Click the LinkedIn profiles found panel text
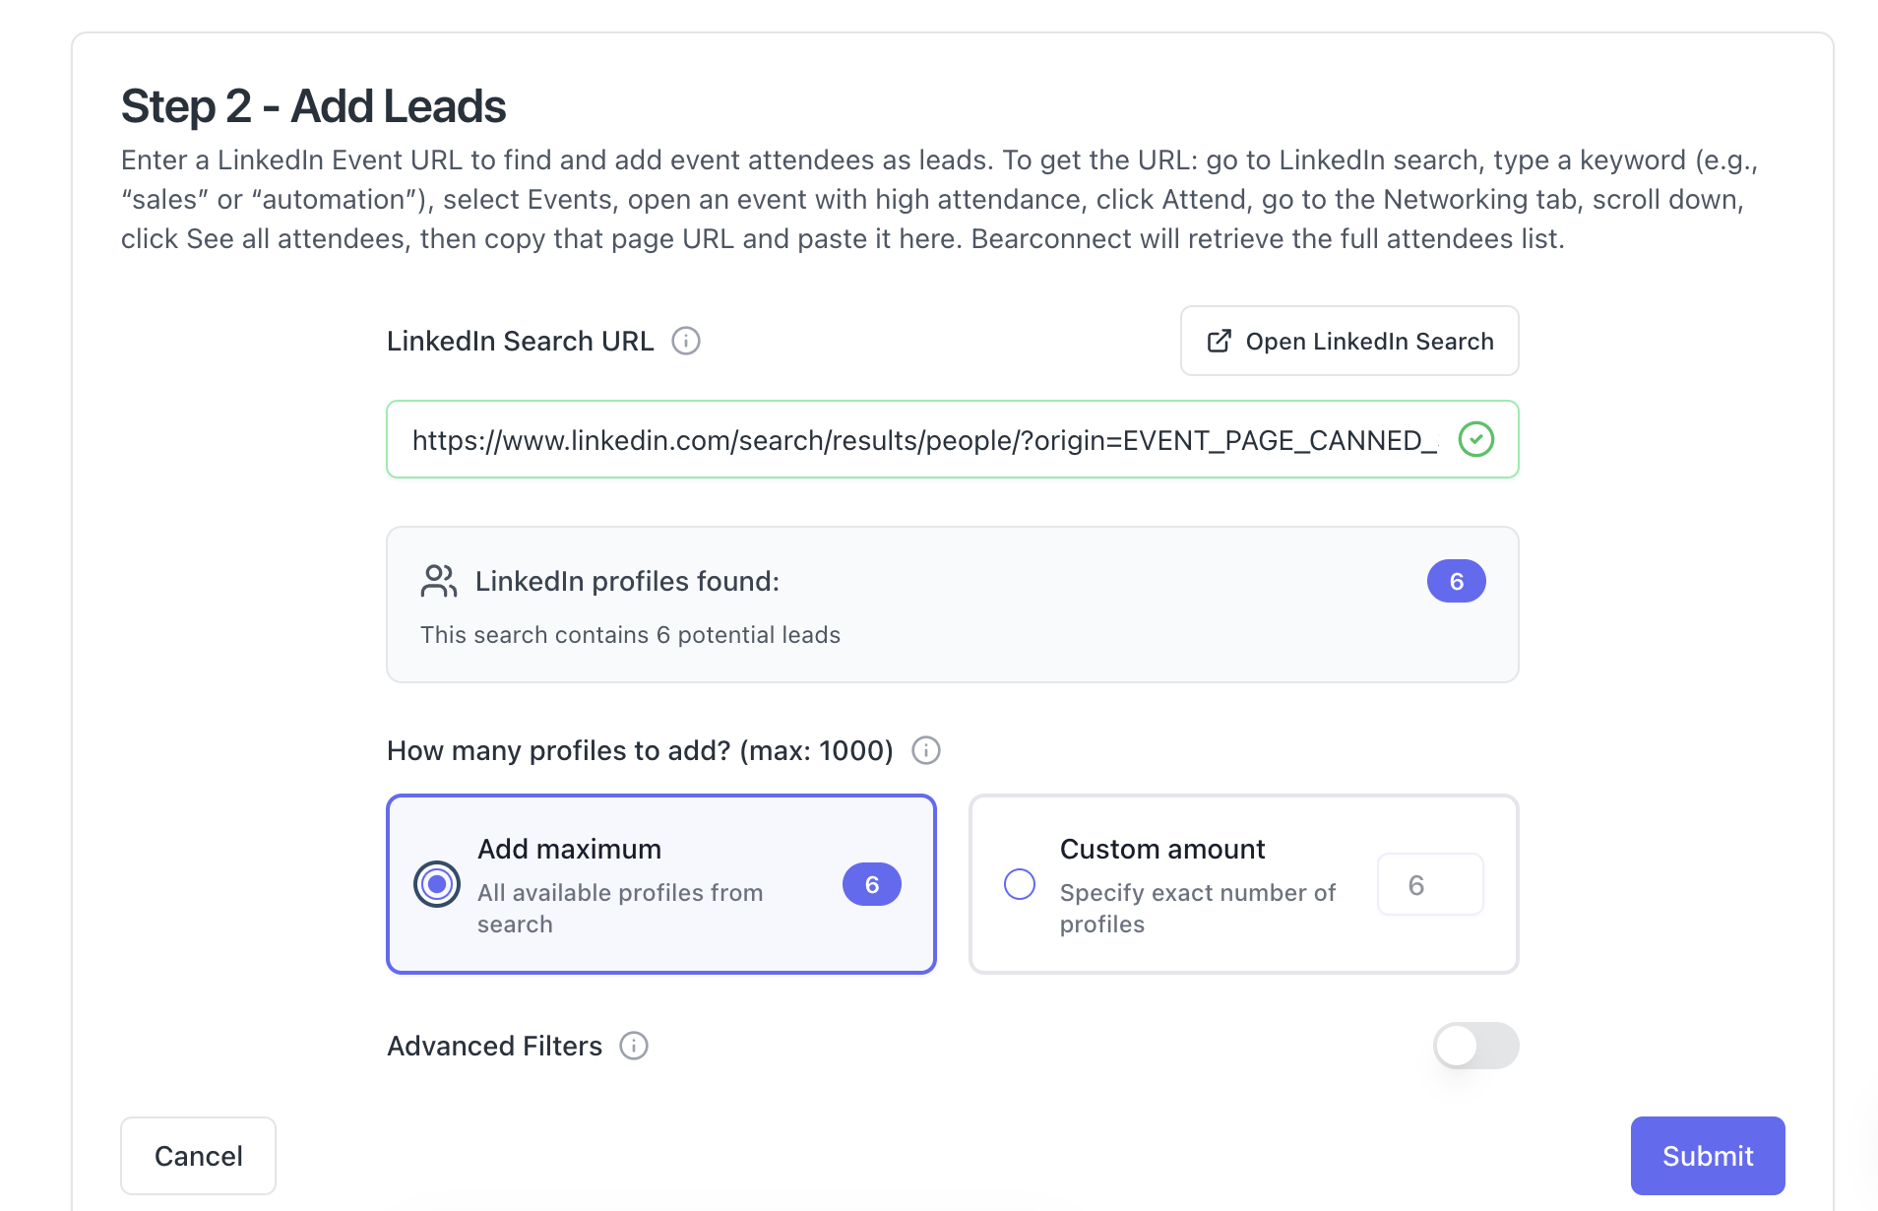The height and width of the screenshot is (1211, 1878). 627,581
